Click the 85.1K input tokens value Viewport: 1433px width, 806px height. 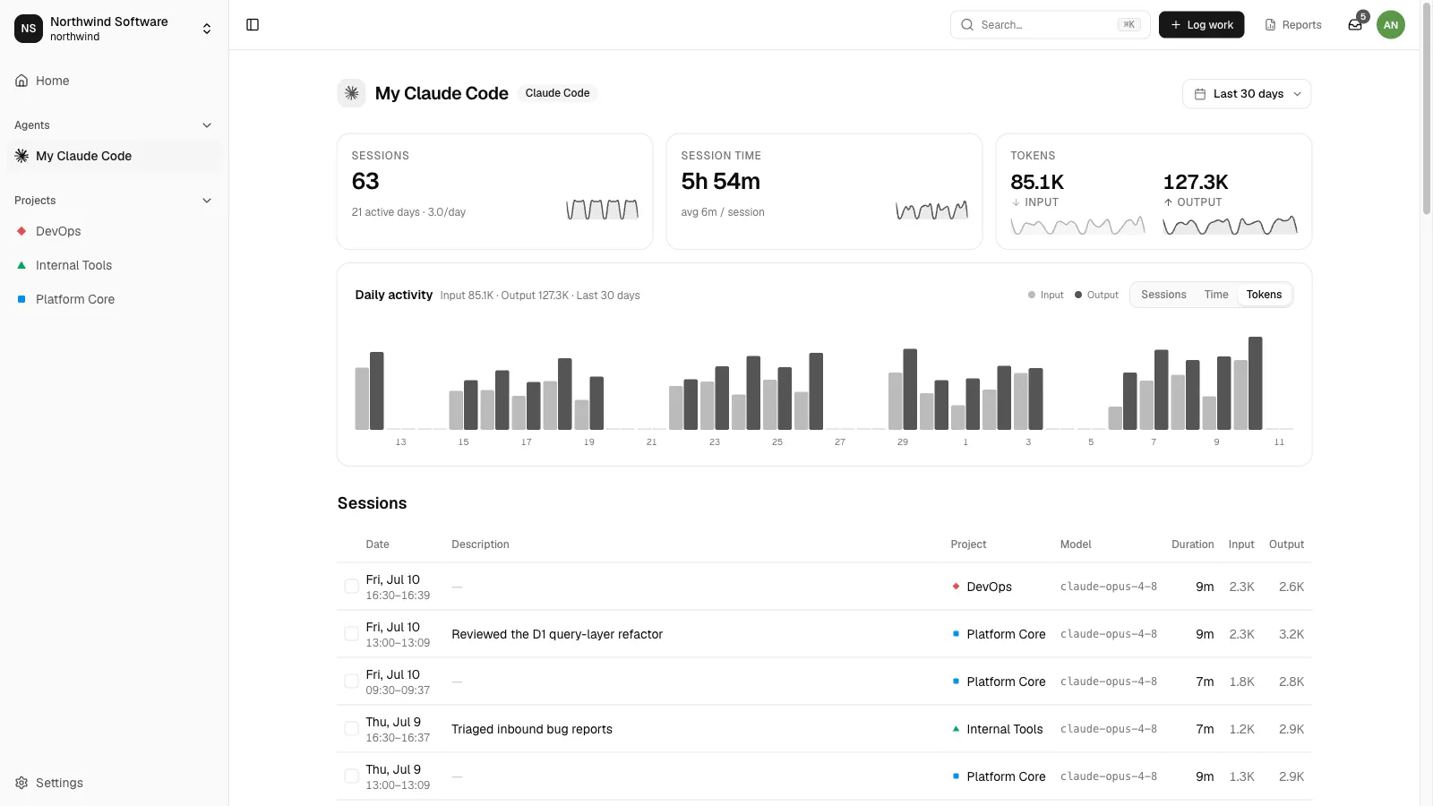click(x=1037, y=182)
